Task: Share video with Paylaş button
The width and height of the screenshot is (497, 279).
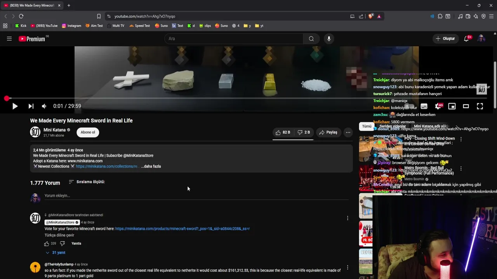Action: (x=328, y=133)
